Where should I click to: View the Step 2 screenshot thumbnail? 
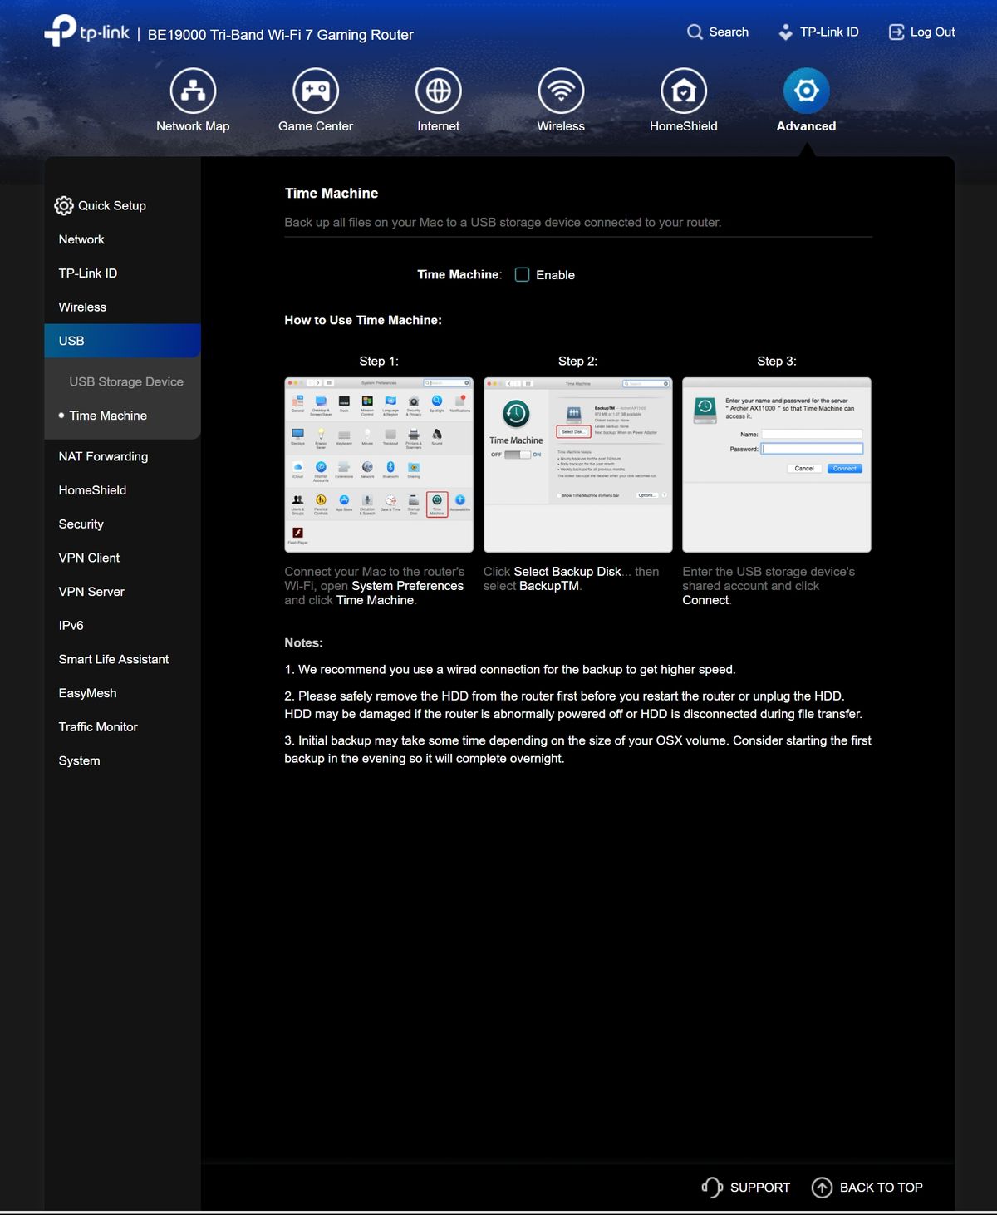[578, 465]
